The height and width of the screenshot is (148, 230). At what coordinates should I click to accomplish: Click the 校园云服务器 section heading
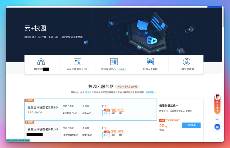pos(101,86)
